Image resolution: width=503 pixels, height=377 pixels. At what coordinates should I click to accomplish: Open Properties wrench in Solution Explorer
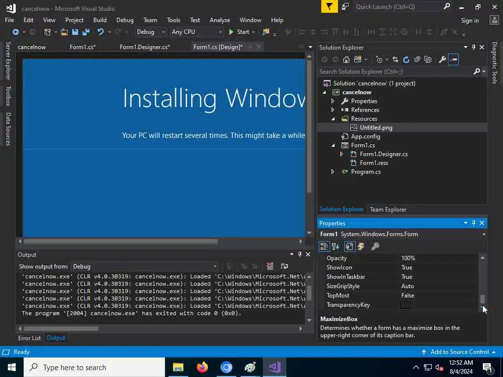point(443,59)
